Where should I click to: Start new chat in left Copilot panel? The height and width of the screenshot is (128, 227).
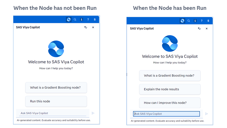pos(86,27)
